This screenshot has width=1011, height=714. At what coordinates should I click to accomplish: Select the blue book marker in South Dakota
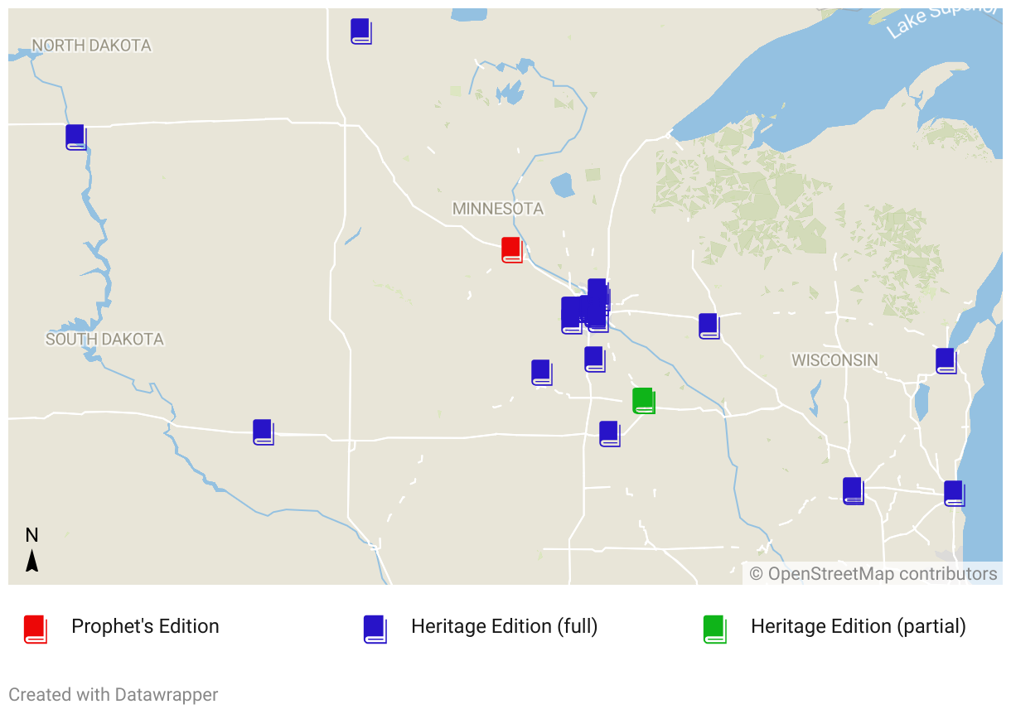pyautogui.click(x=263, y=432)
